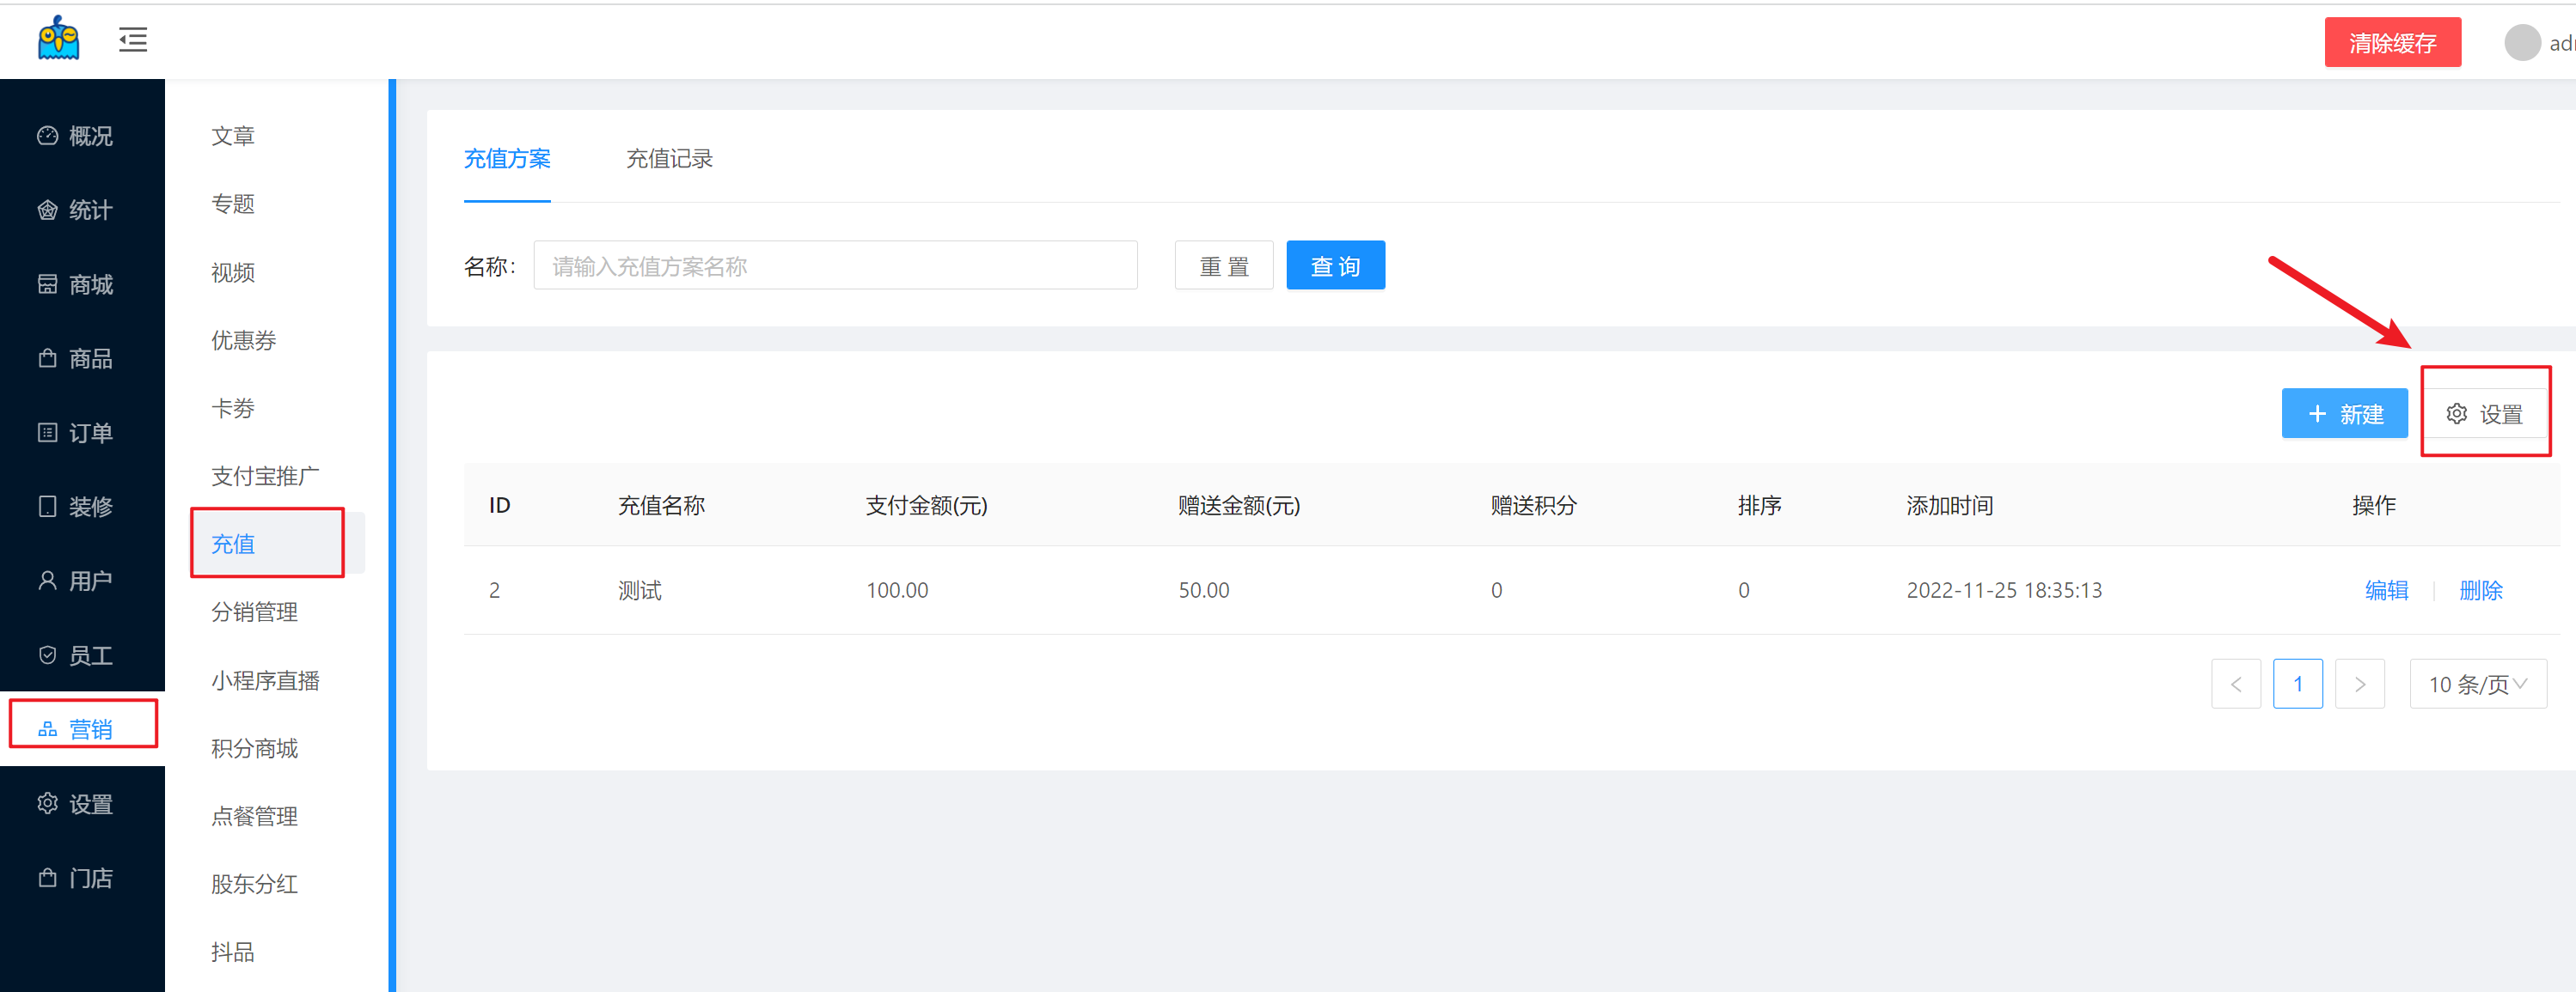Open 订单 orders section
This screenshot has width=2576, height=992.
click(76, 433)
